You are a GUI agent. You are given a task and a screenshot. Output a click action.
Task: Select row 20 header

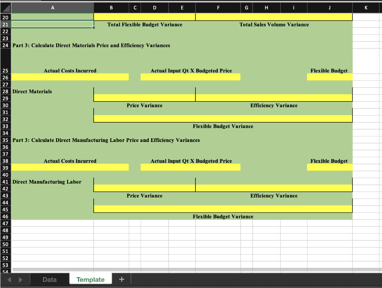click(5, 18)
